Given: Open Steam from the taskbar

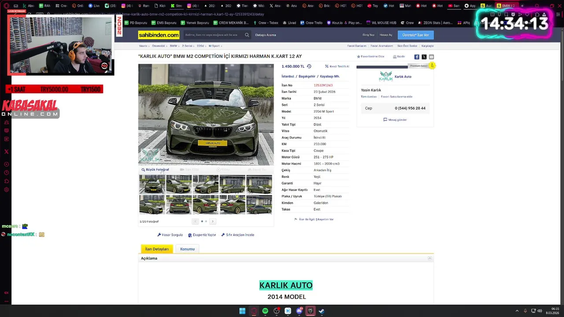Looking at the screenshot, I should click(322, 311).
